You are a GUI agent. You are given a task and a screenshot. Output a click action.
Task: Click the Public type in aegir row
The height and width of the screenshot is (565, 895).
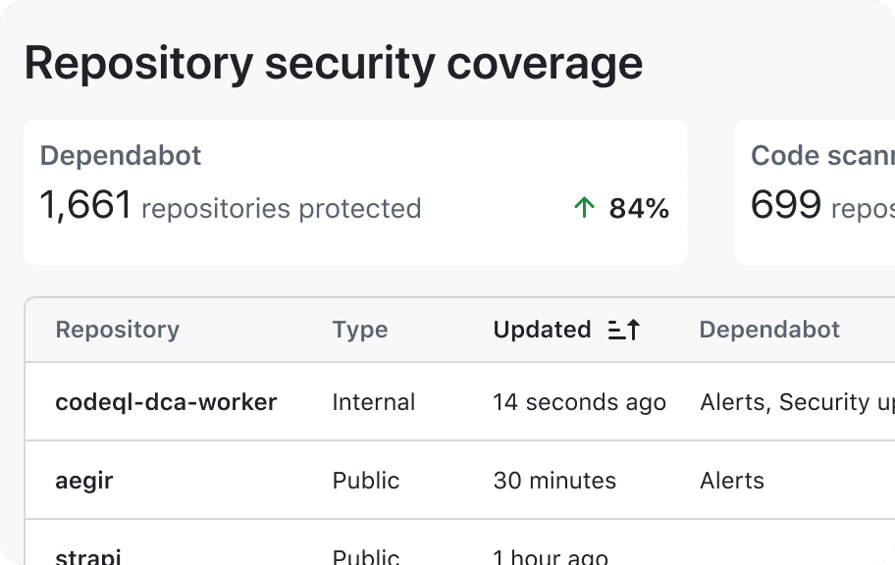click(x=366, y=481)
